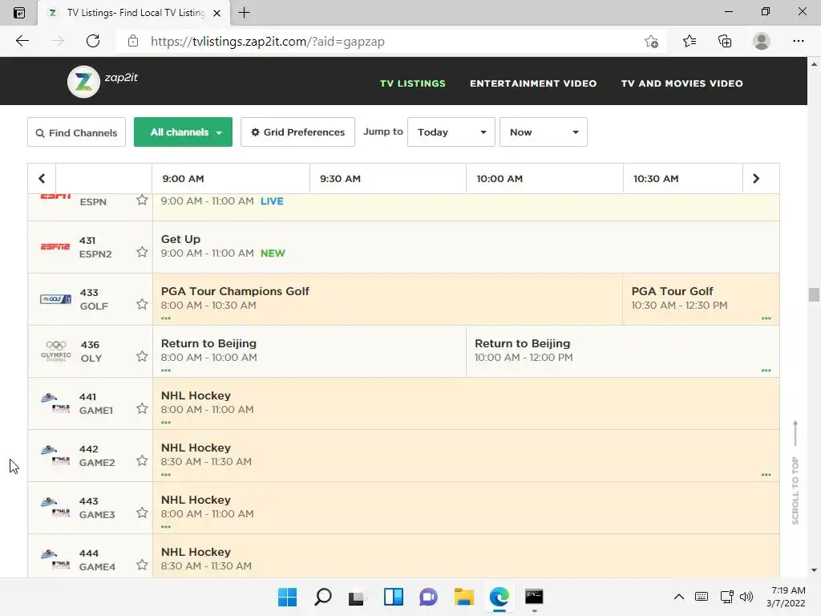
Task: Open File Explorer from taskbar
Action: [x=464, y=597]
